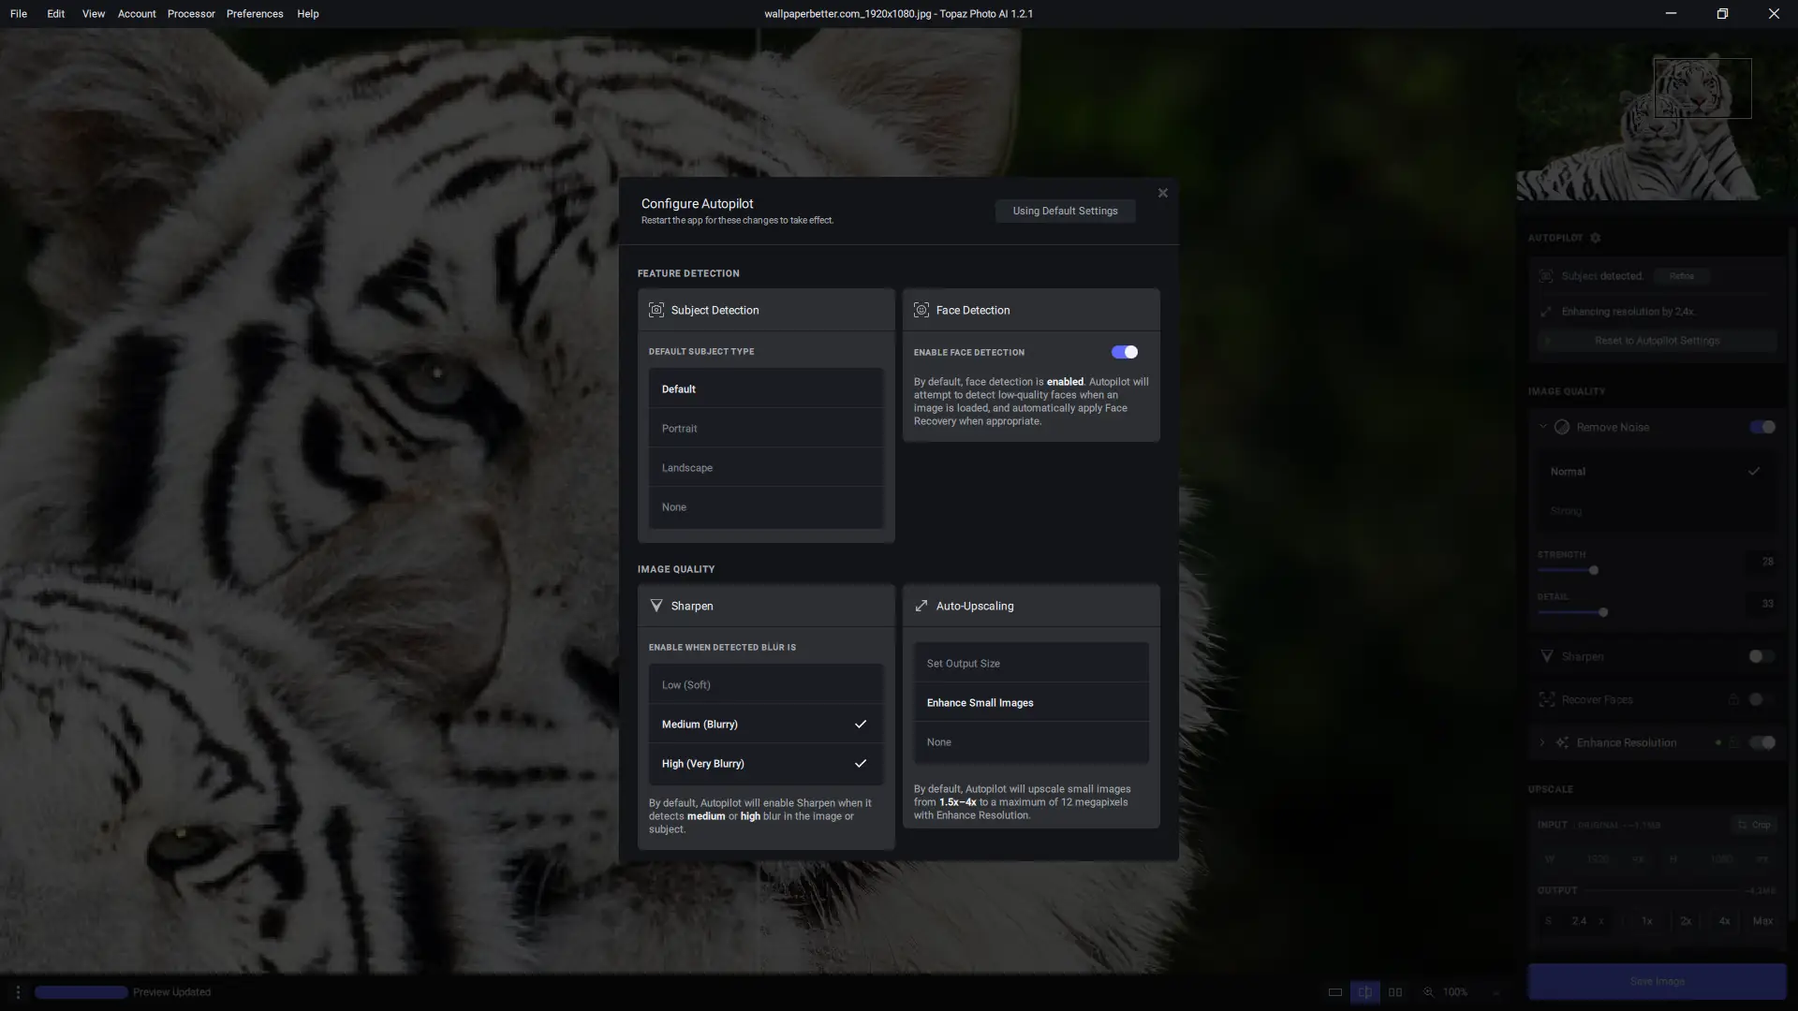The height and width of the screenshot is (1011, 1798).
Task: Open the zoom level dropdown arrow
Action: pyautogui.click(x=1496, y=992)
